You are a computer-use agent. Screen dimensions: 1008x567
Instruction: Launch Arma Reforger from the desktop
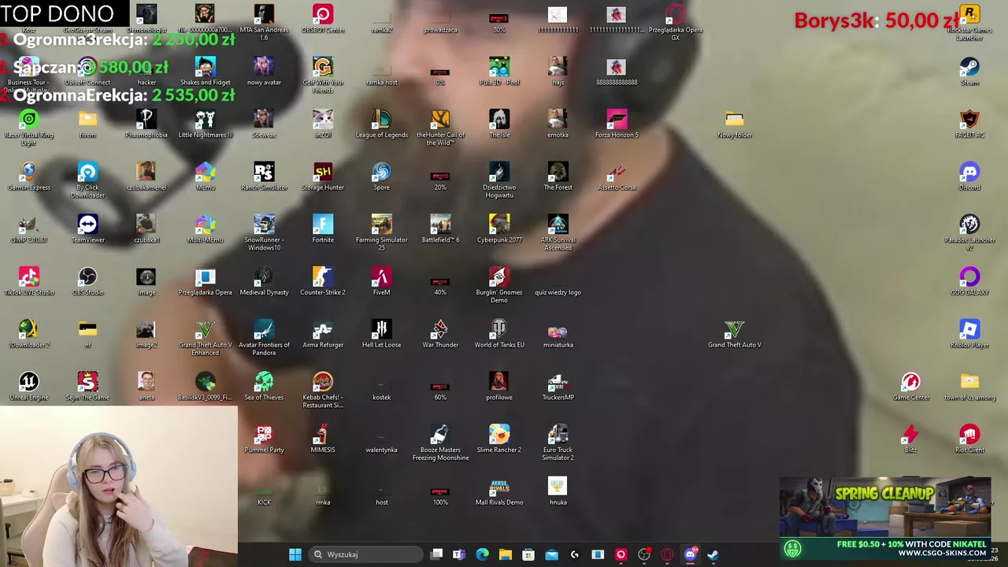323,330
